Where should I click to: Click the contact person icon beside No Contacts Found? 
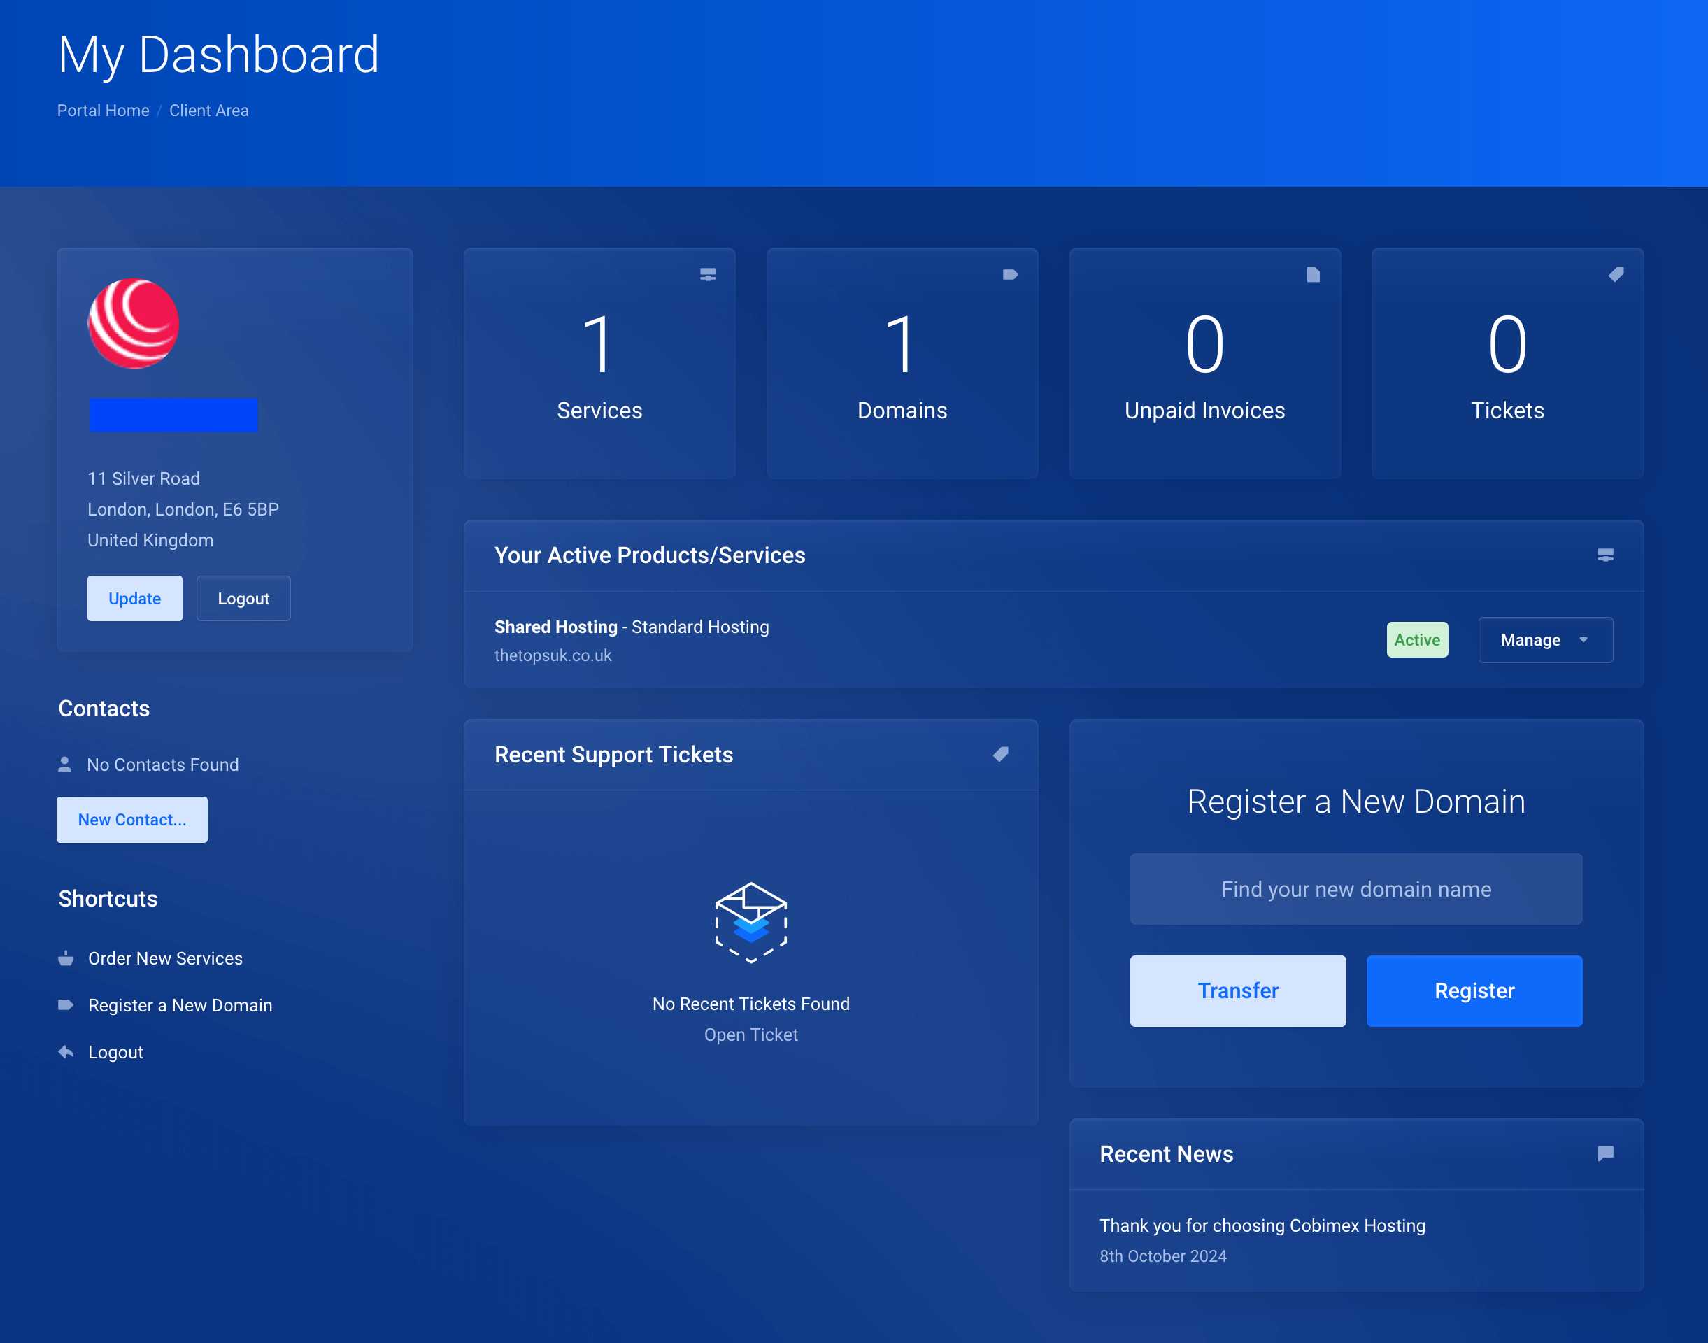pos(64,762)
